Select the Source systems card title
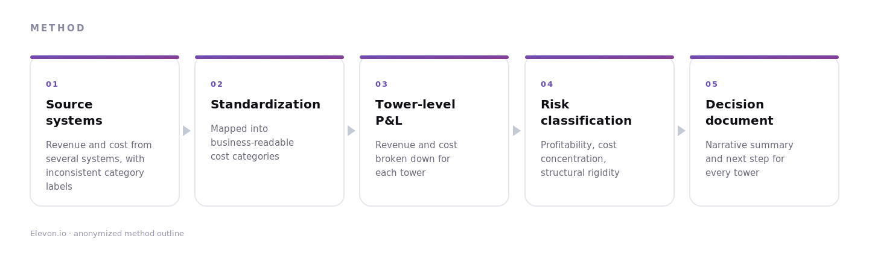This screenshot has height=253, width=869. click(74, 113)
